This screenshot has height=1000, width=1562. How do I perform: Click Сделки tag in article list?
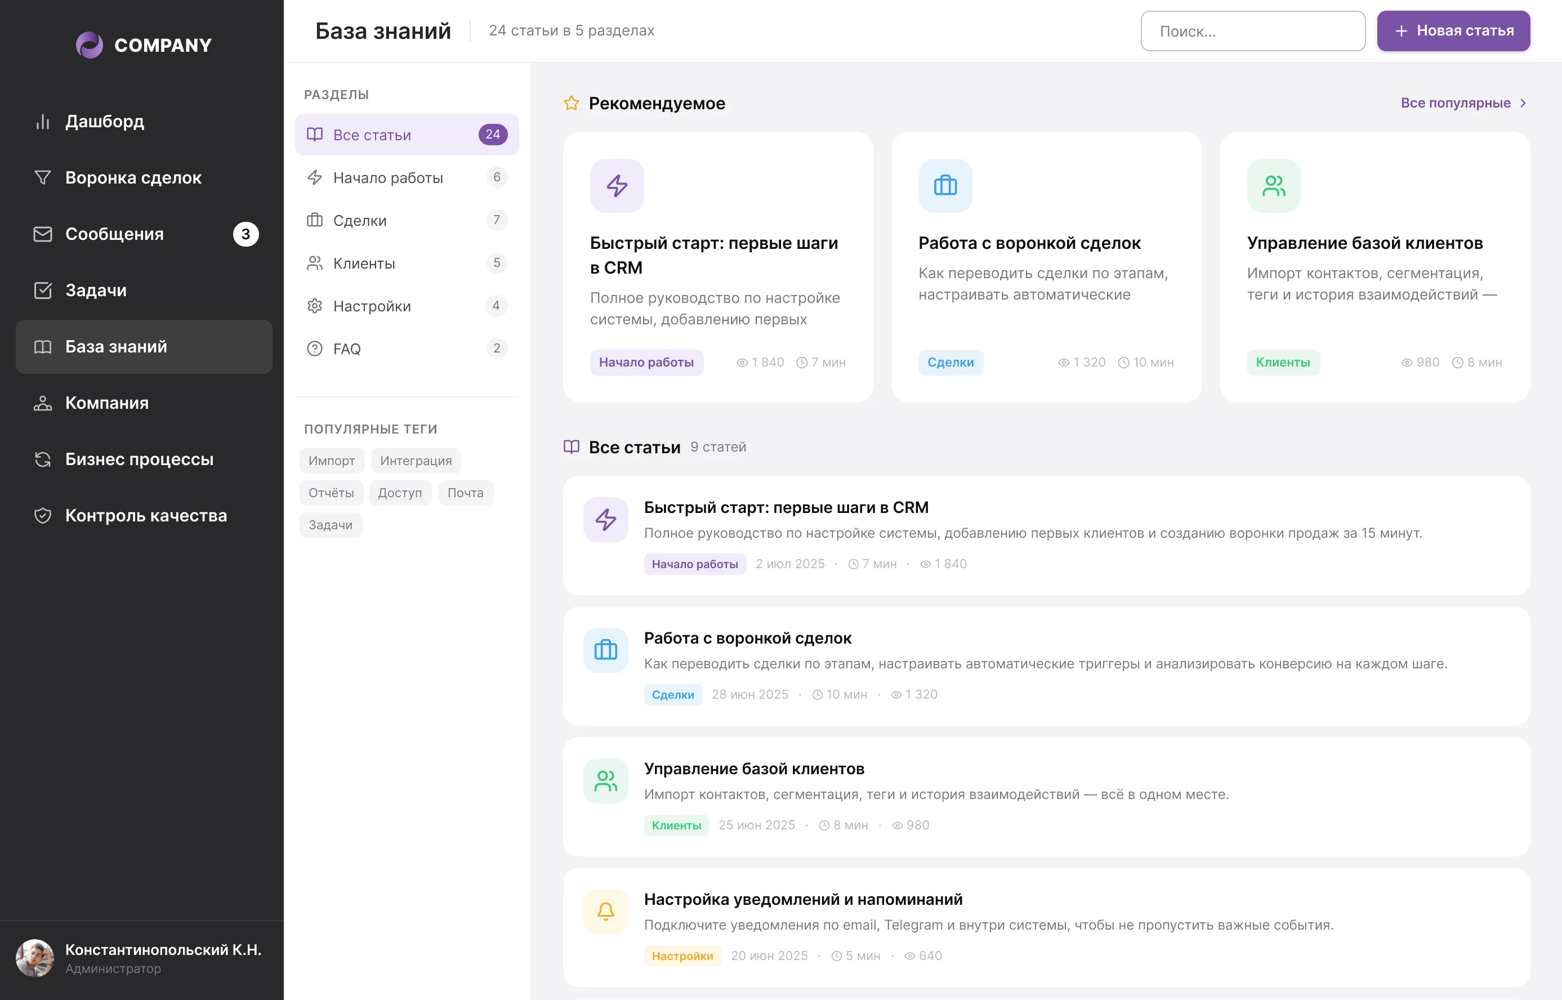672,694
